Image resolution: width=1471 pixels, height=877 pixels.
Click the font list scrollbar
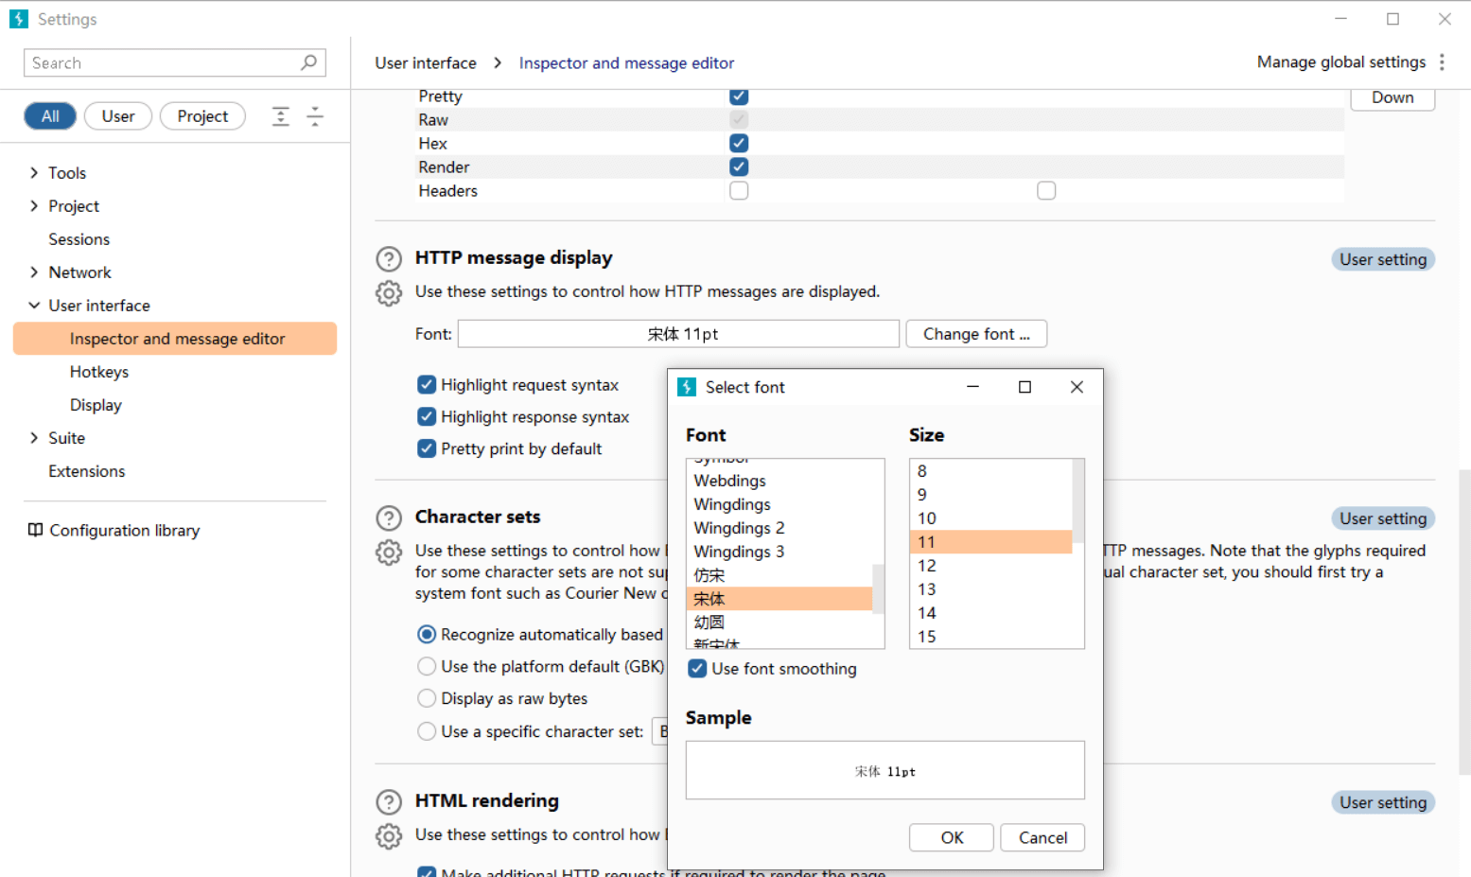[878, 588]
